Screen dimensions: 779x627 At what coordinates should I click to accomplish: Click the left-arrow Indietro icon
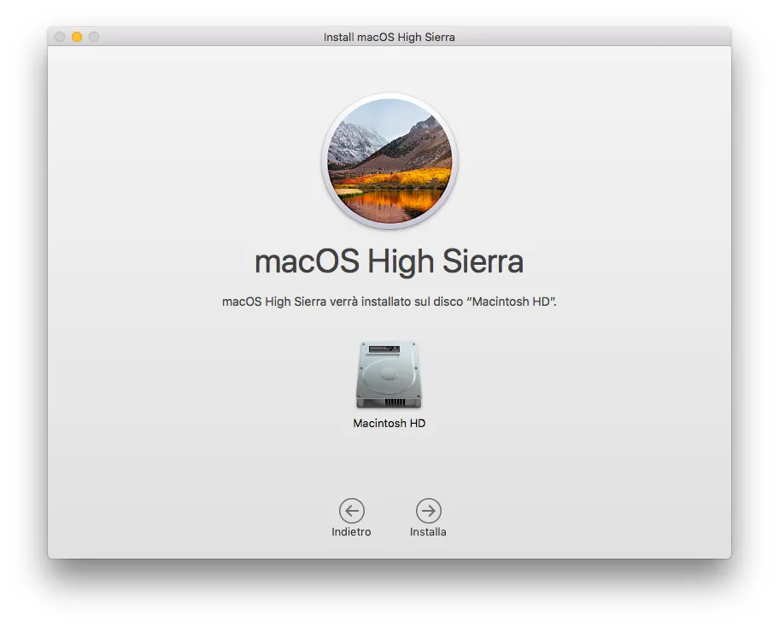coord(351,510)
